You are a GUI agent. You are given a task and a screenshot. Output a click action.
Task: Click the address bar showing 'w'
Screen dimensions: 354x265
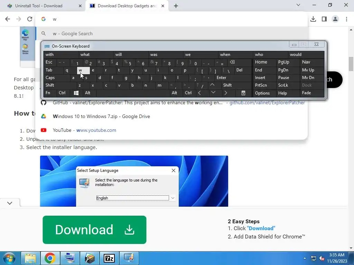[x=171, y=19]
